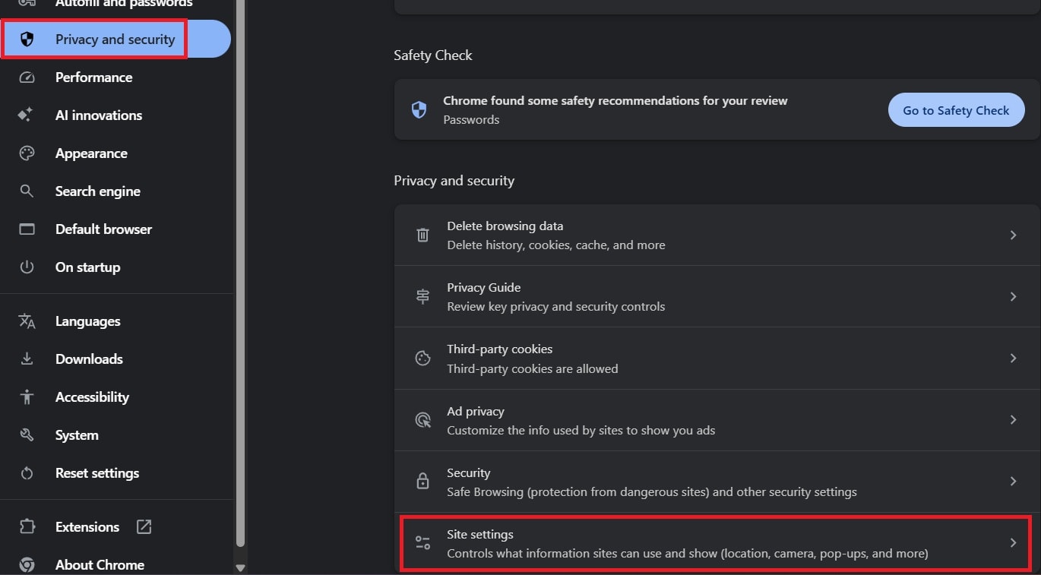1041x575 pixels.
Task: Click the Site settings title text
Action: pyautogui.click(x=480, y=535)
